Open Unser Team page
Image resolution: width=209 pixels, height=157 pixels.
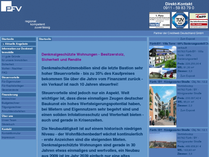tap(18, 120)
